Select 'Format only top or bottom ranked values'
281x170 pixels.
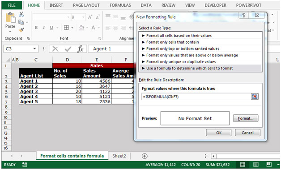click(200, 49)
